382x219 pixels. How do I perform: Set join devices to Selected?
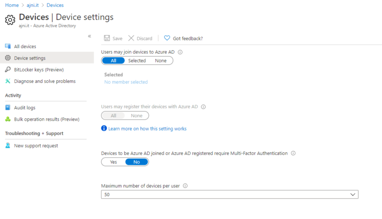(137, 61)
